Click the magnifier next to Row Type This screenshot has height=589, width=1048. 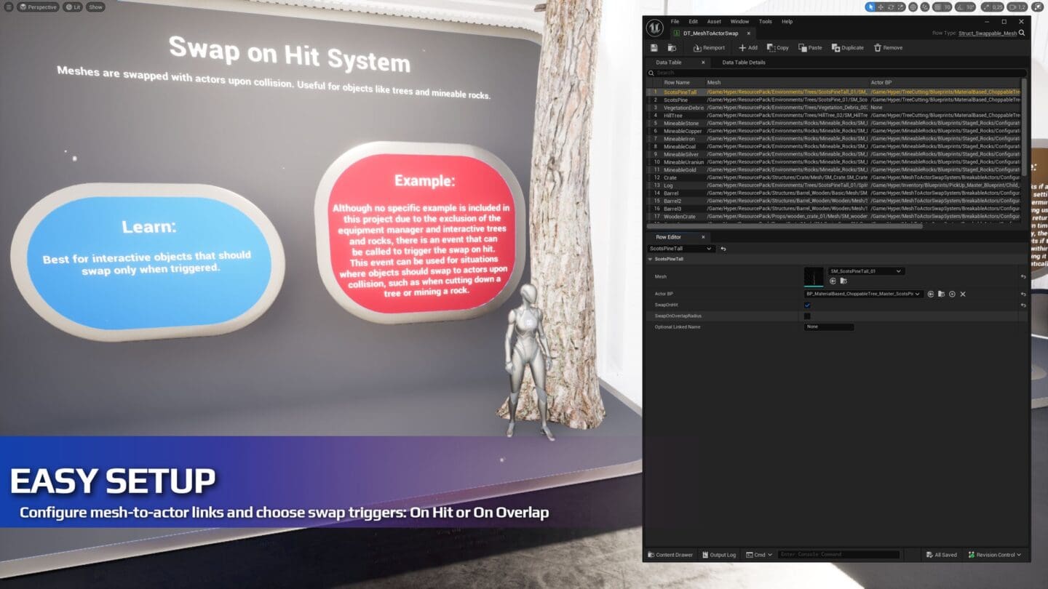[1022, 33]
